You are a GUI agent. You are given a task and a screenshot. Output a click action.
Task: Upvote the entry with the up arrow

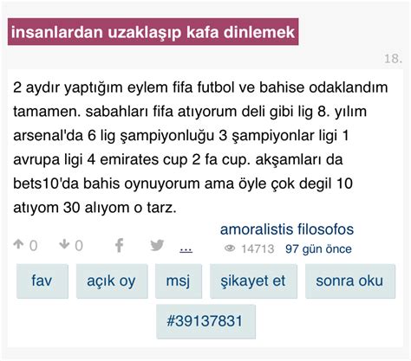[x=18, y=244]
